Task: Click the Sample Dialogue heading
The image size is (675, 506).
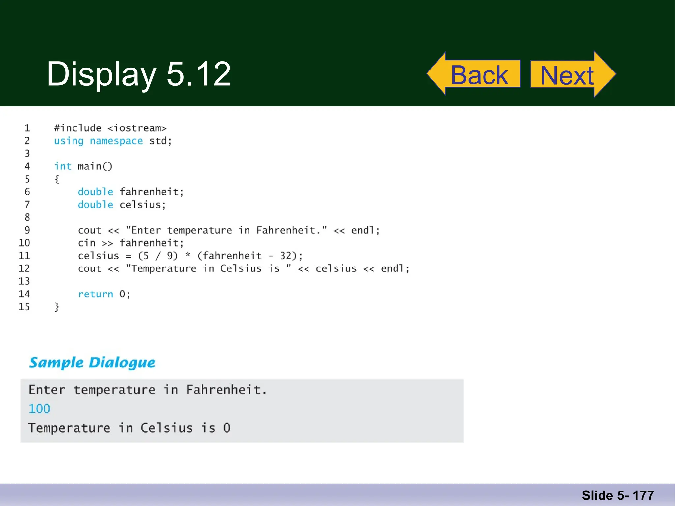Action: [x=92, y=363]
